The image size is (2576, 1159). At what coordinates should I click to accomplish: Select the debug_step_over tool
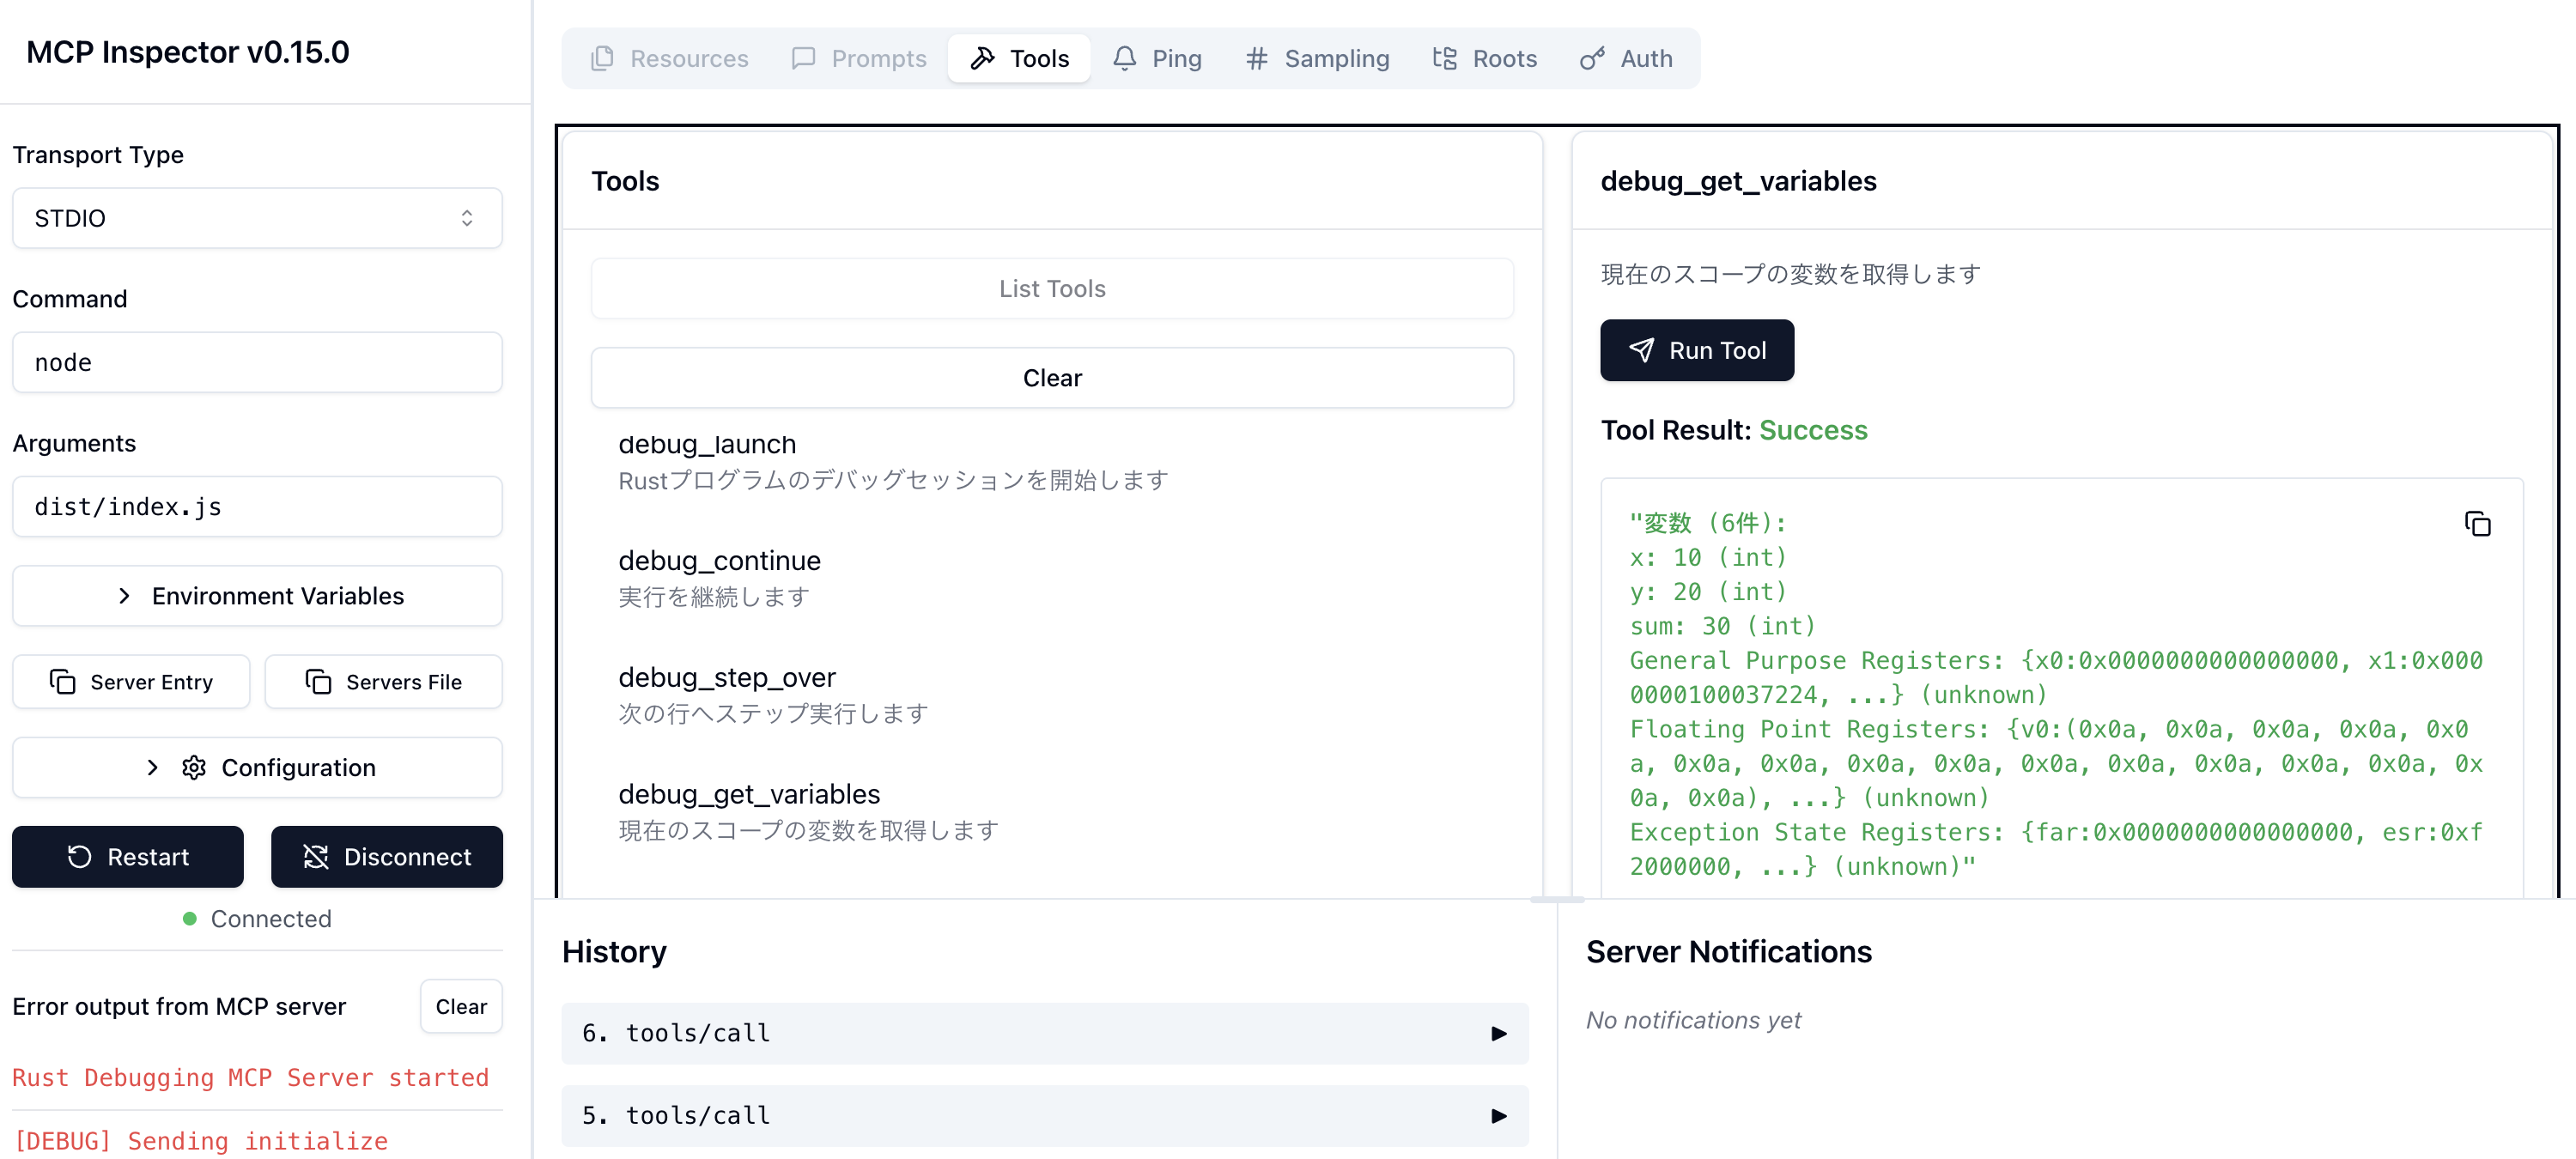tap(726, 678)
